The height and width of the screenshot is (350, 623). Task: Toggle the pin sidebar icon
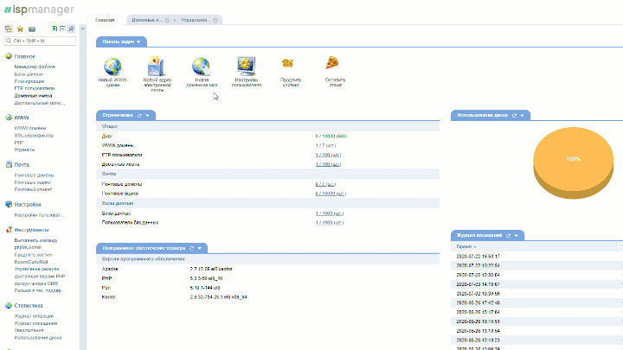click(x=71, y=29)
